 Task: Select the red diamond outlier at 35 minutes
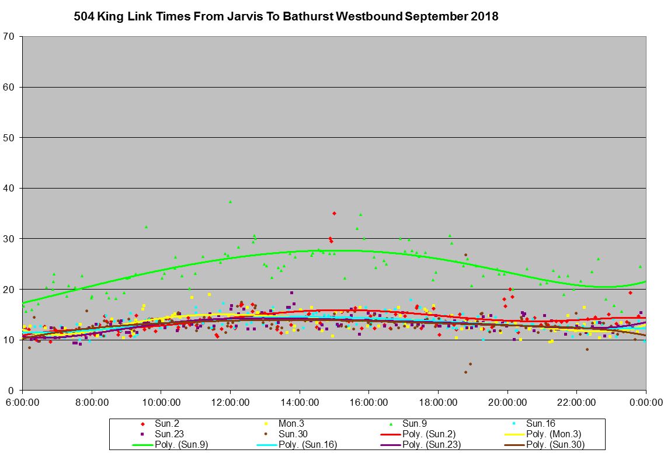tap(334, 213)
